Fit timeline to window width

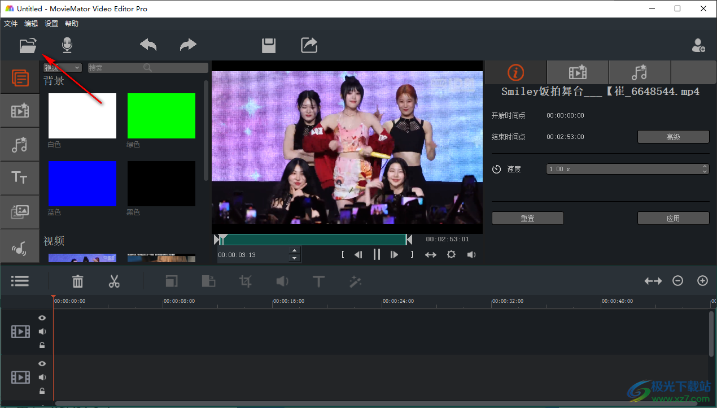653,281
